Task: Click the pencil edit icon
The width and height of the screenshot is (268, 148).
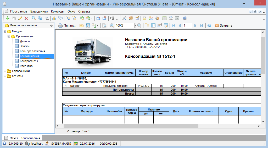Action: (20, 18)
